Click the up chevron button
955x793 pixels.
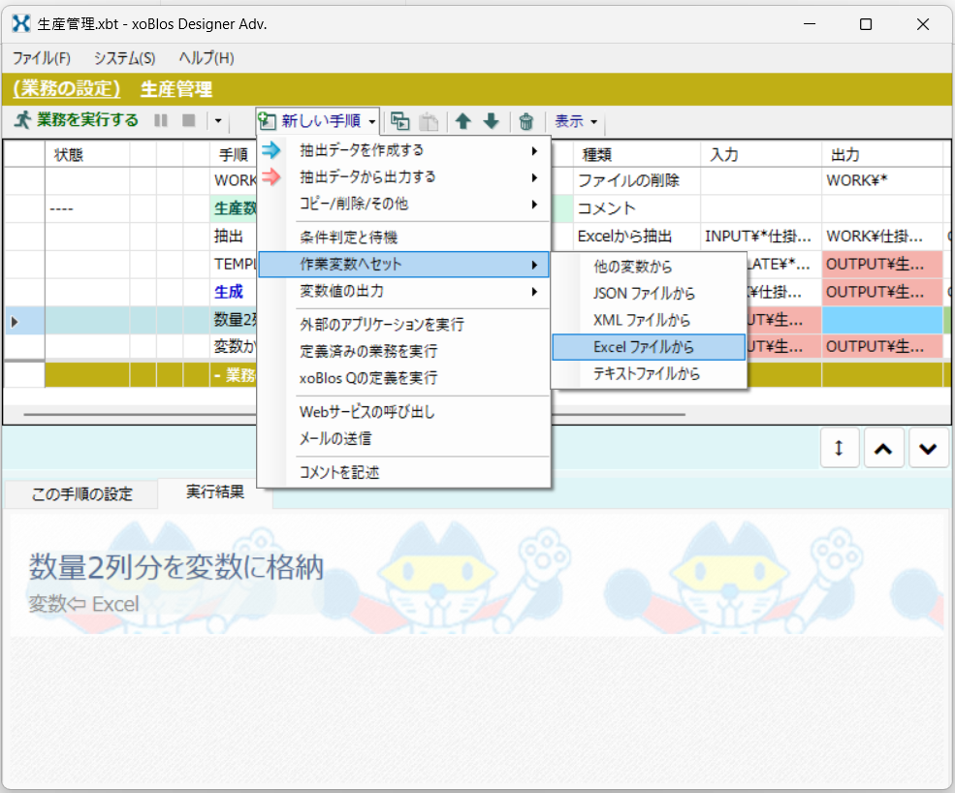(883, 448)
